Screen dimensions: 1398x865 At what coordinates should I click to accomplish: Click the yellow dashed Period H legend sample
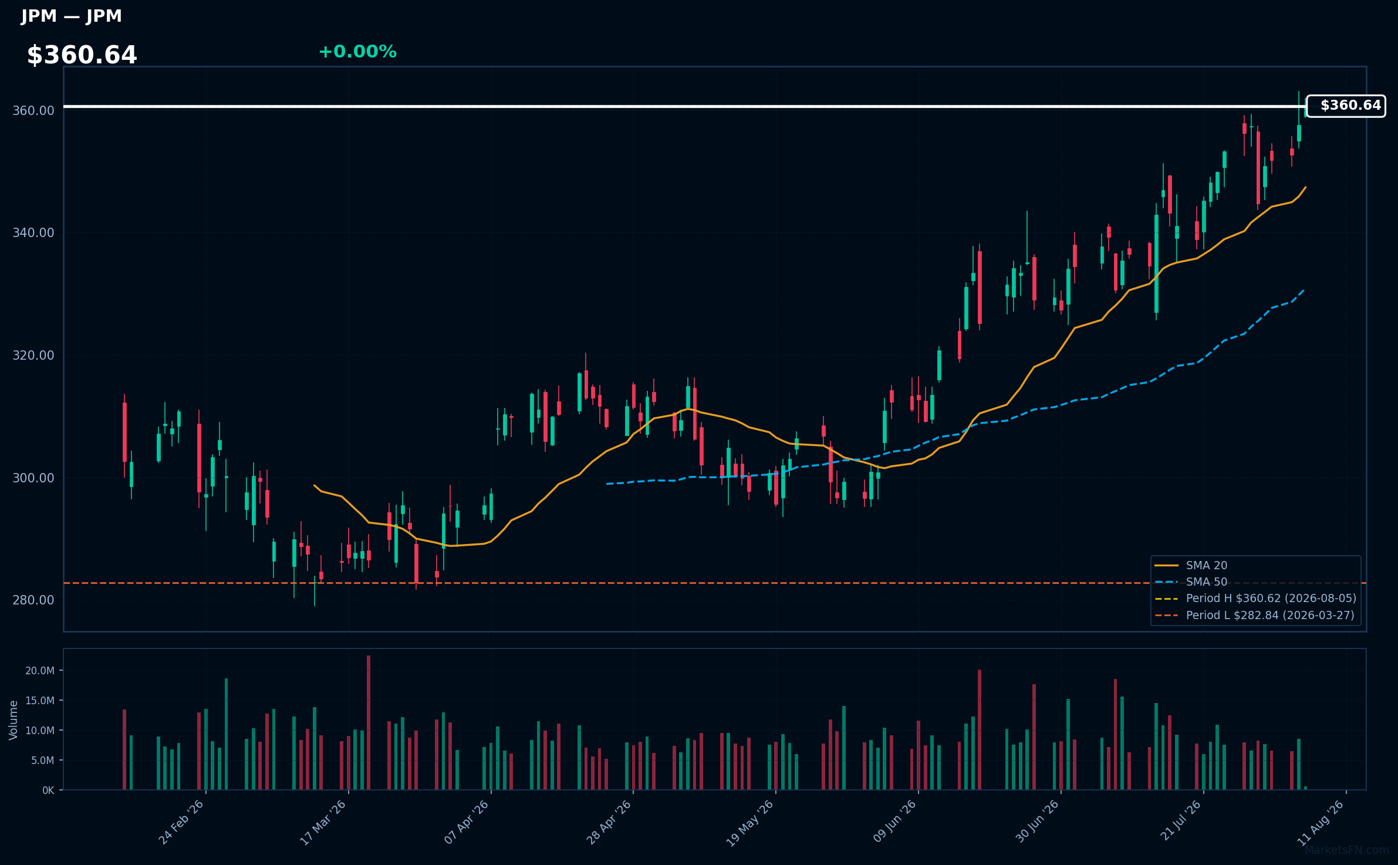tap(1167, 599)
